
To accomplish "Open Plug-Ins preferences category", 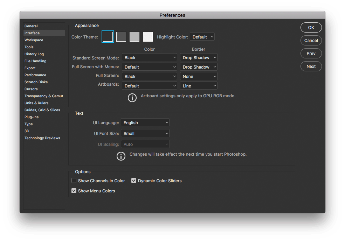I will (44, 117).
